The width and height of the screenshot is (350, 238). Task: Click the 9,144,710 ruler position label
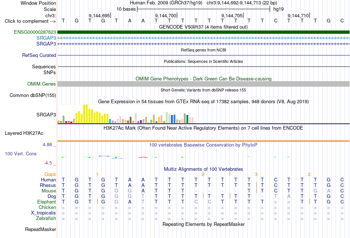point(298,15)
